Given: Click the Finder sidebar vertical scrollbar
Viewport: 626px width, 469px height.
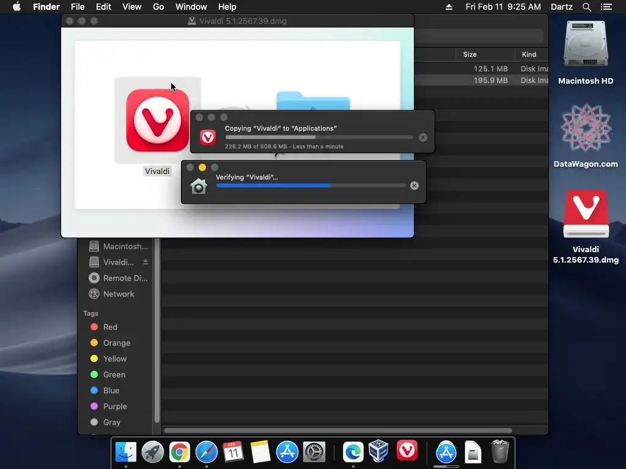Looking at the screenshot, I should (157, 330).
